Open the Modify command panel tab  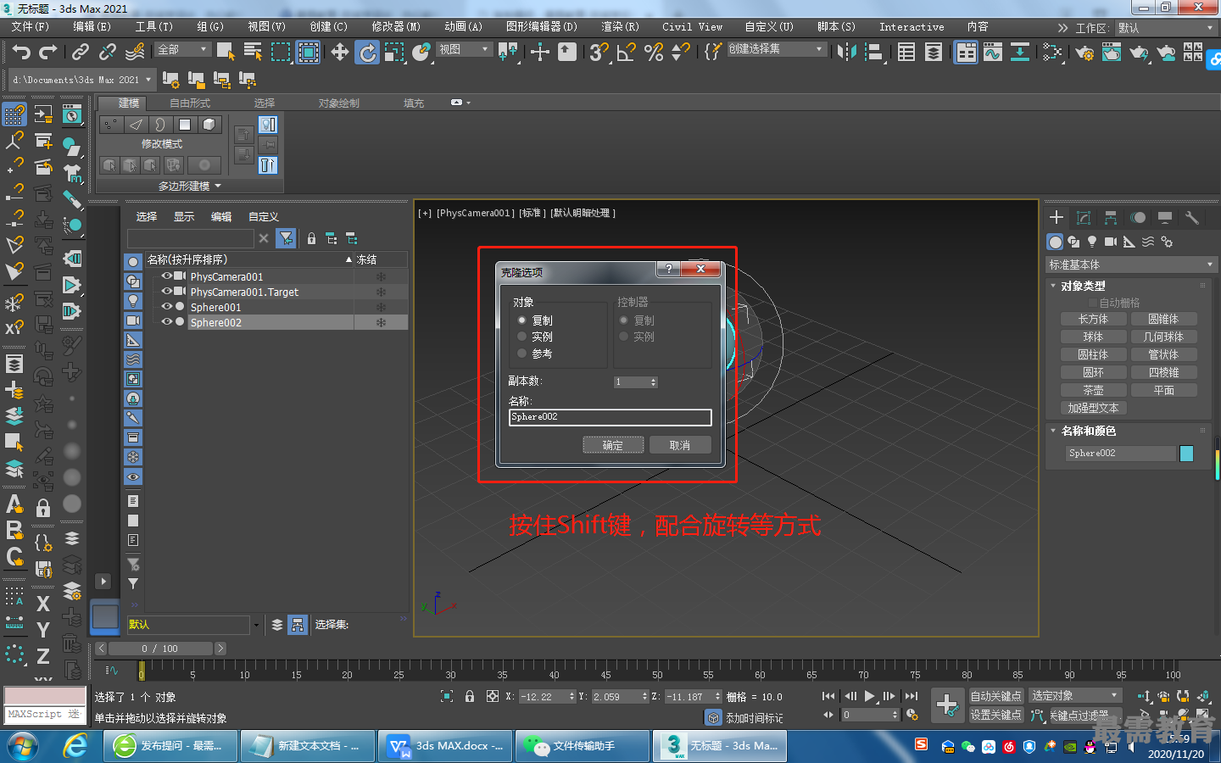1084,218
